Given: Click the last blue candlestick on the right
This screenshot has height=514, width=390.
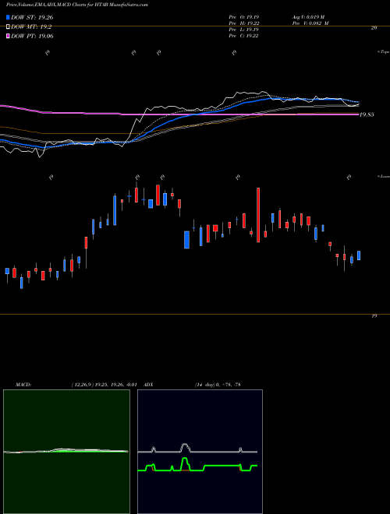Looking at the screenshot, I should coord(359,255).
